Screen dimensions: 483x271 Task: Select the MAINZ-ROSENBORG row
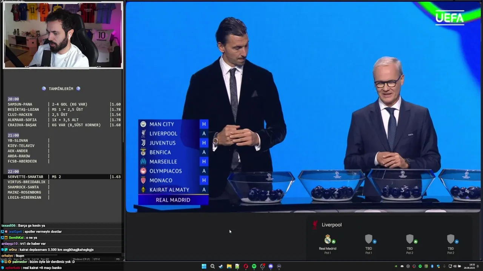coord(29,192)
